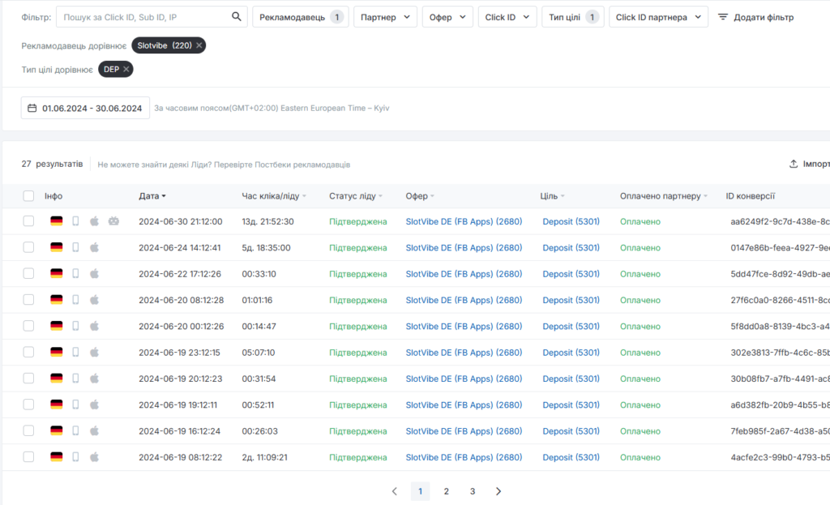
Task: Jump to page 3 of results
Action: pyautogui.click(x=473, y=491)
